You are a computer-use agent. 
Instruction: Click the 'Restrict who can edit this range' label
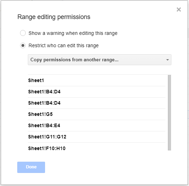[63, 45]
